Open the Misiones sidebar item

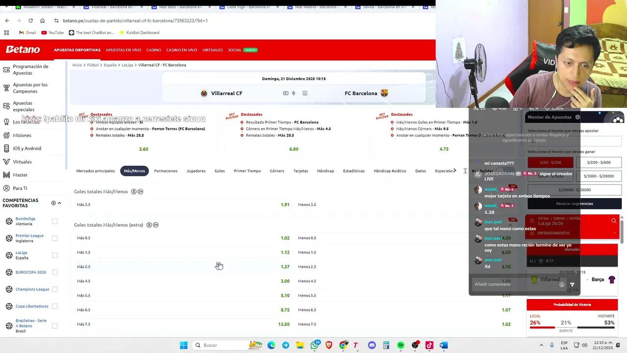[x=22, y=135]
